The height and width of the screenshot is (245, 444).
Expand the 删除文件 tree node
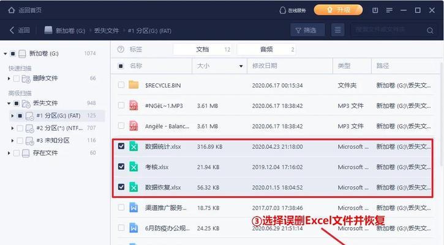(x=9, y=78)
